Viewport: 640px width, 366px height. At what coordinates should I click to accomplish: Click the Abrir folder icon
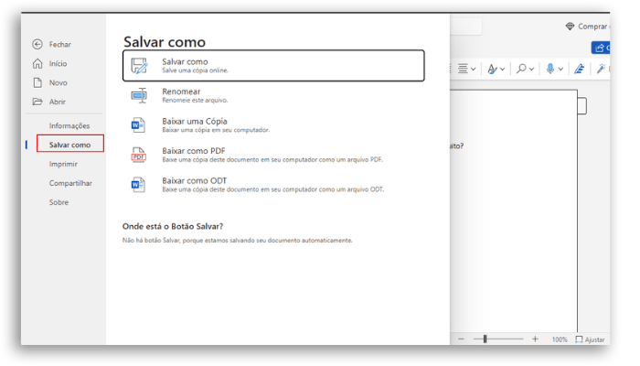37,102
